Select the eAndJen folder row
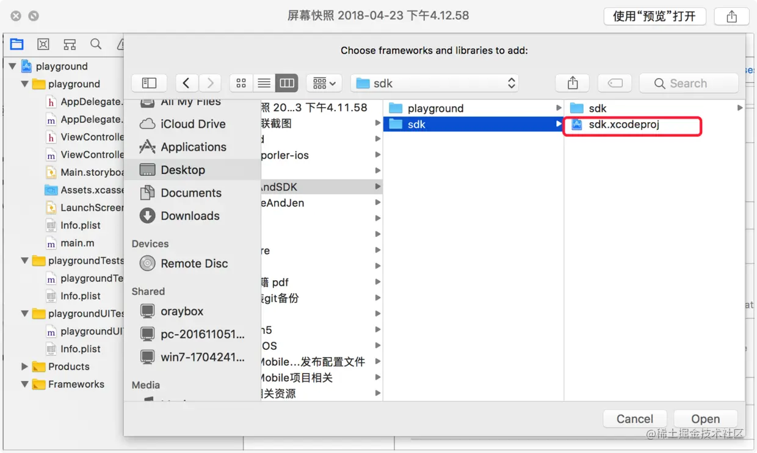This screenshot has height=453, width=757. click(322, 203)
